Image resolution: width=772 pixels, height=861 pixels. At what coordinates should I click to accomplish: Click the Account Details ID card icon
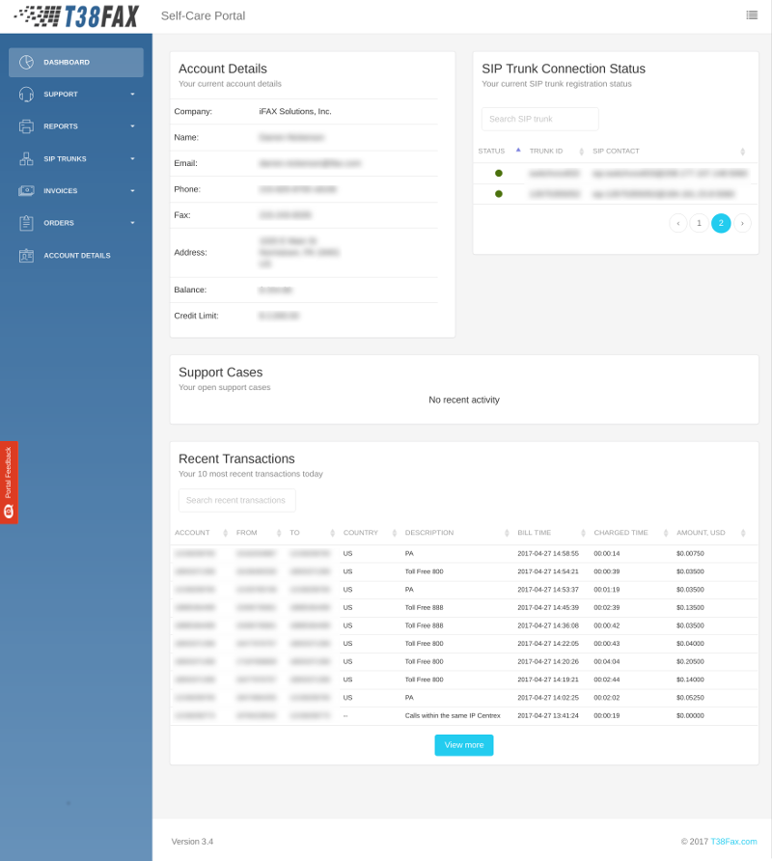tap(26, 256)
